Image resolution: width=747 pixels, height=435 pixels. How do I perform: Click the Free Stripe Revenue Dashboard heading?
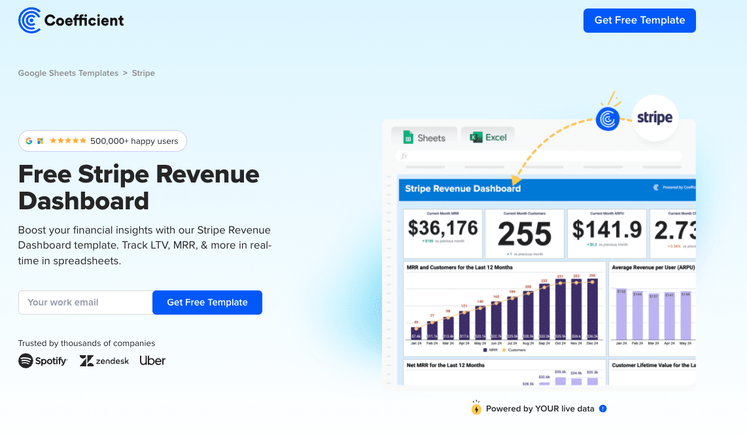pyautogui.click(x=139, y=187)
